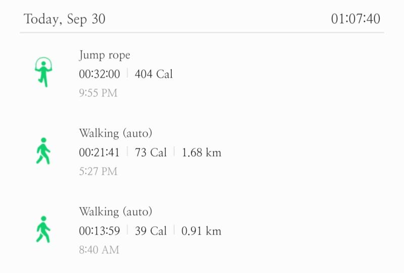Tap the 73 Cal calorie value
The image size is (404, 273).
coord(150,152)
